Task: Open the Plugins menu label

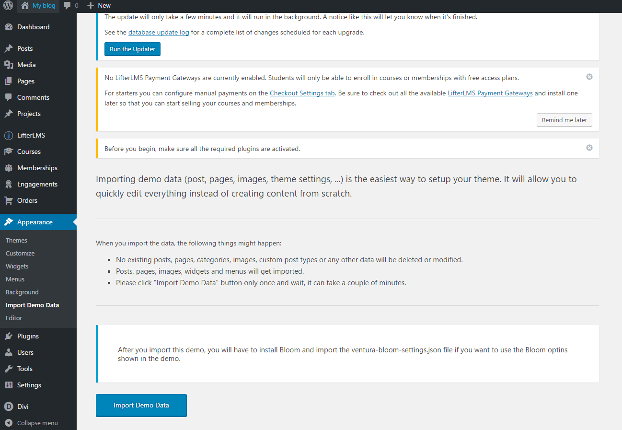Action: coord(28,336)
